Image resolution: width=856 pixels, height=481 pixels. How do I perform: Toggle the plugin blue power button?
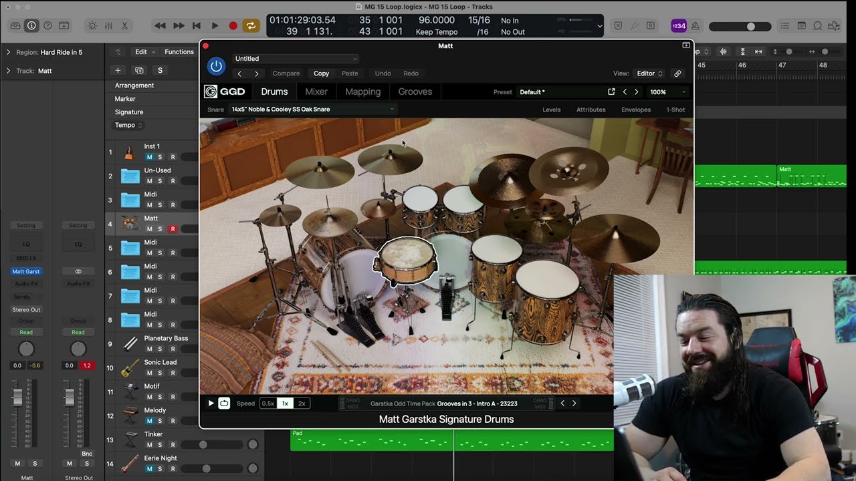coord(215,65)
